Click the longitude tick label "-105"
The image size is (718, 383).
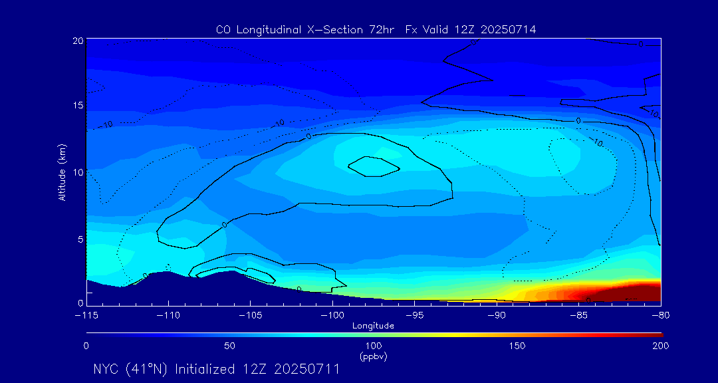(x=251, y=316)
